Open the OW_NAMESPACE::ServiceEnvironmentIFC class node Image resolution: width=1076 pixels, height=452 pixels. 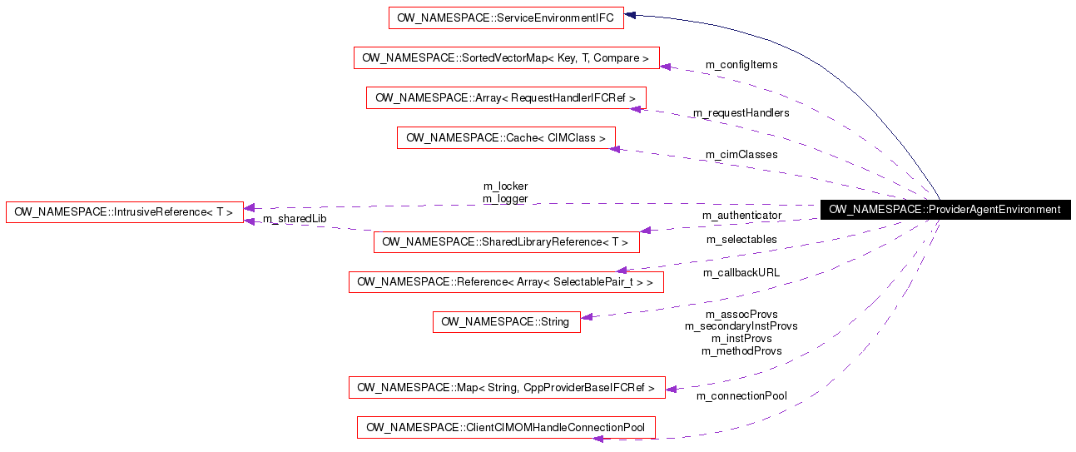(x=507, y=17)
